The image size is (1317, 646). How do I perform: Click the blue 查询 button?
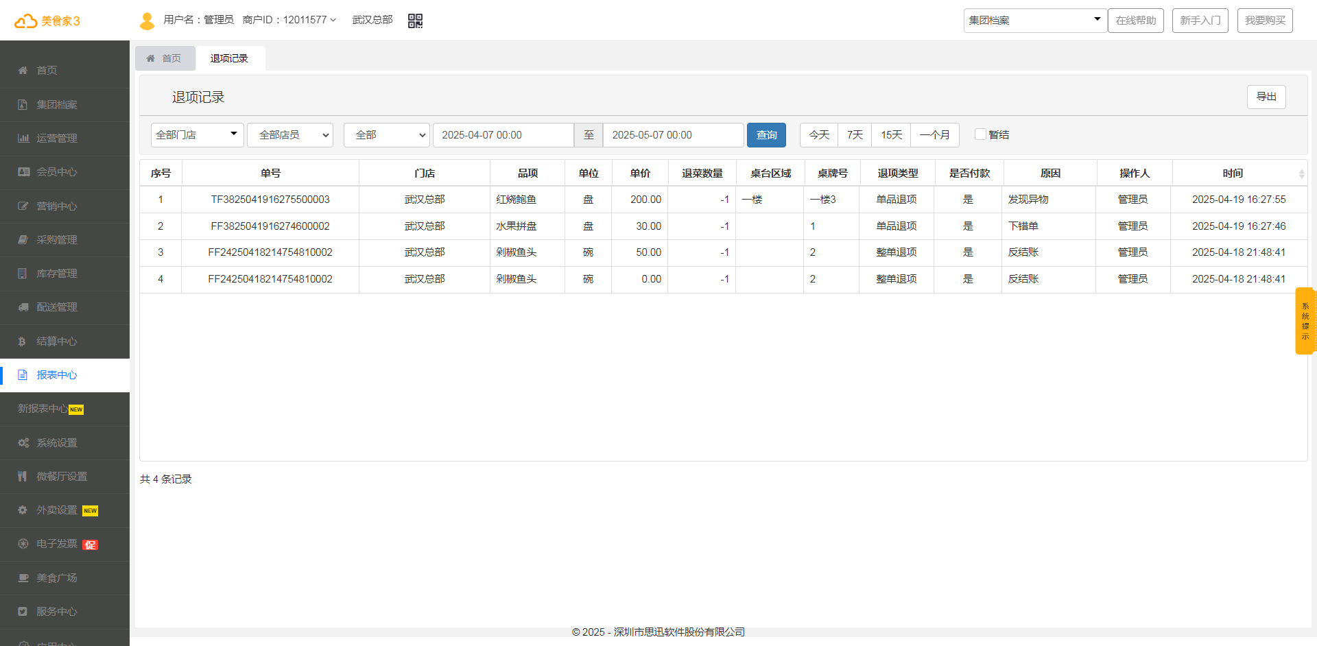766,135
